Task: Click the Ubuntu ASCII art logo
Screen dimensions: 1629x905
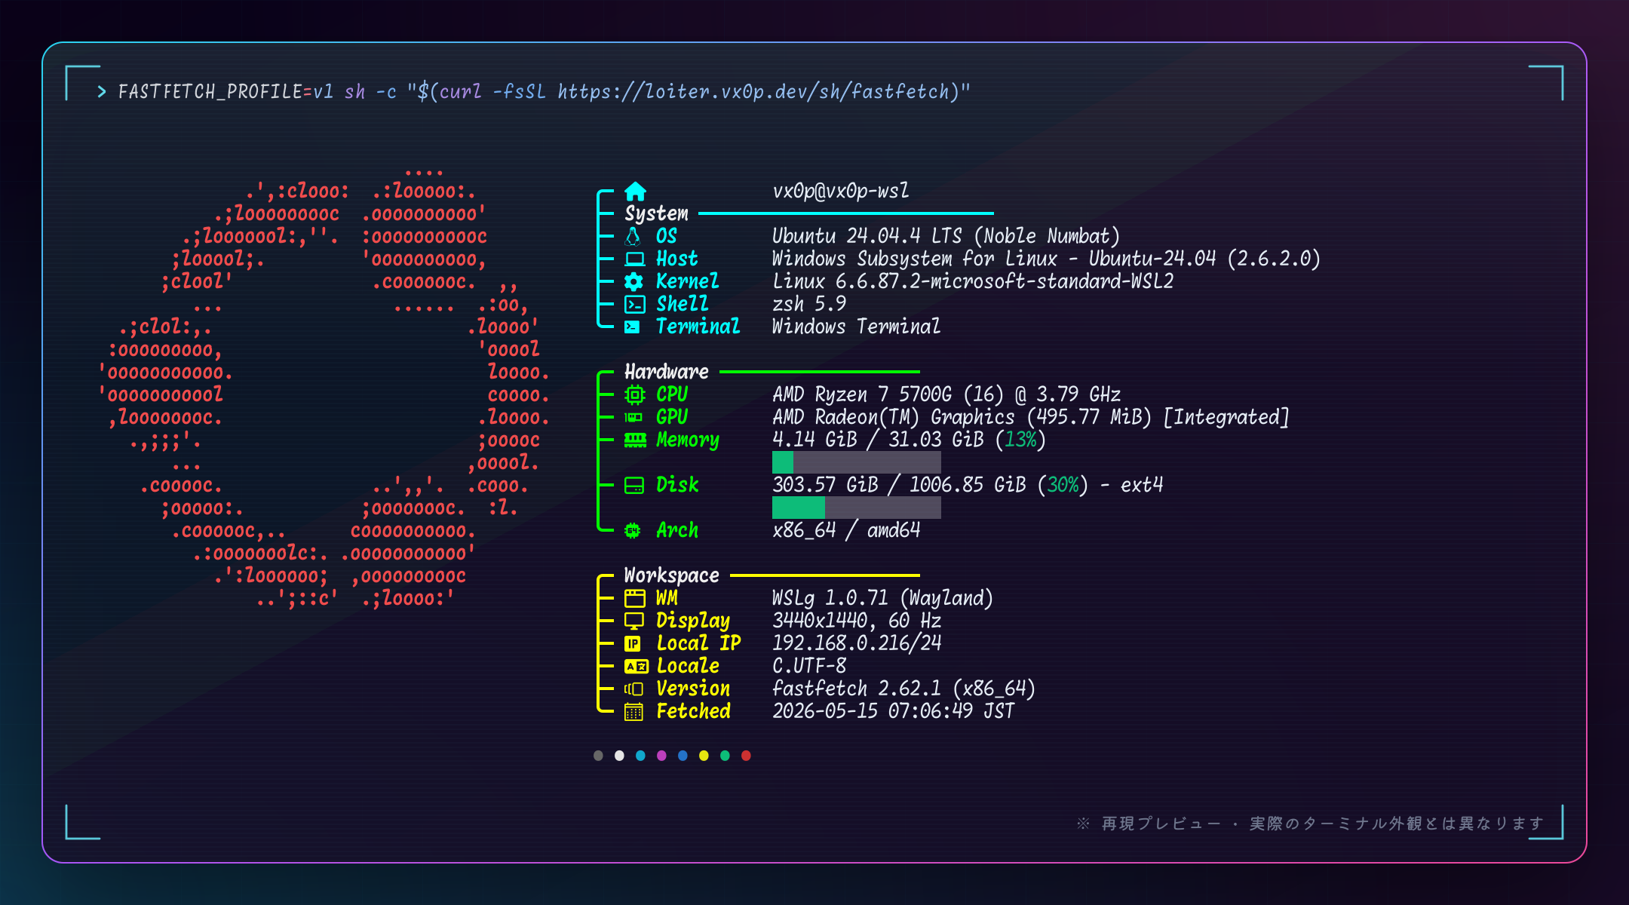Action: coord(324,388)
